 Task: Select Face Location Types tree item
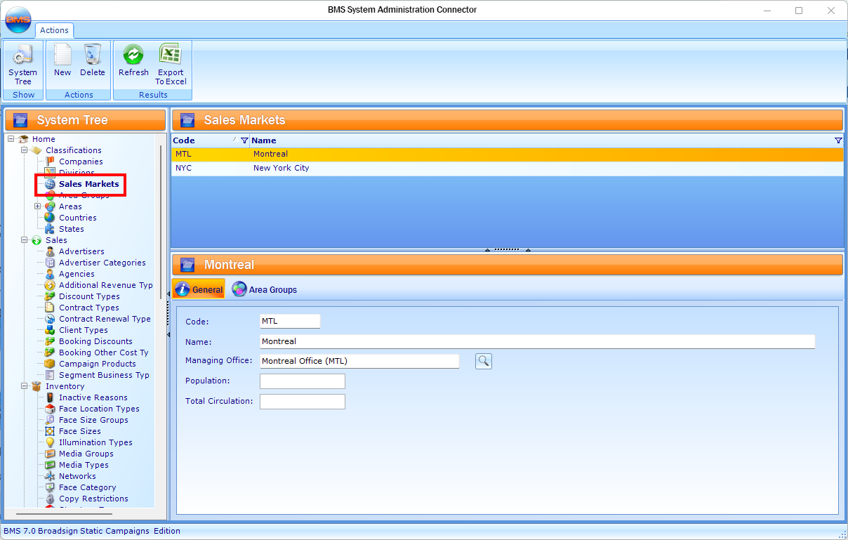coord(99,409)
